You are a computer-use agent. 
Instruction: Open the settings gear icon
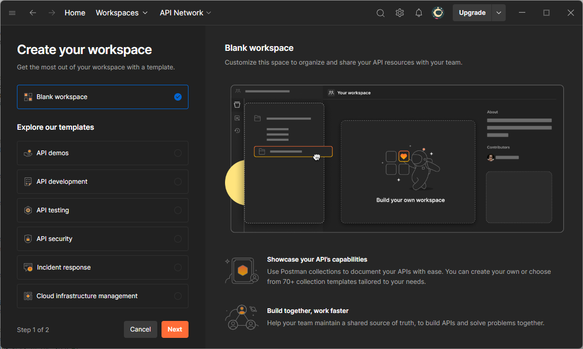click(x=400, y=13)
